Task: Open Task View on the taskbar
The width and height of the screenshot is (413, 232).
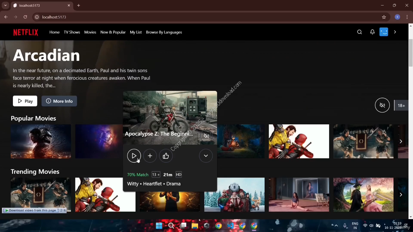Action: [x=183, y=226]
